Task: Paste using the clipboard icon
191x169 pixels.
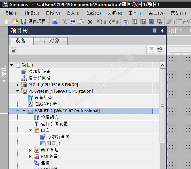Action: tap(82, 22)
